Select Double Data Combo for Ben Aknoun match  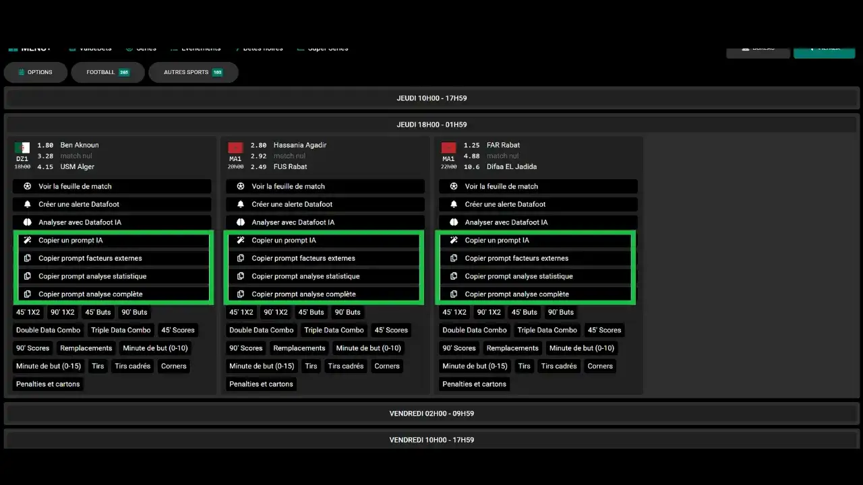[x=48, y=330]
